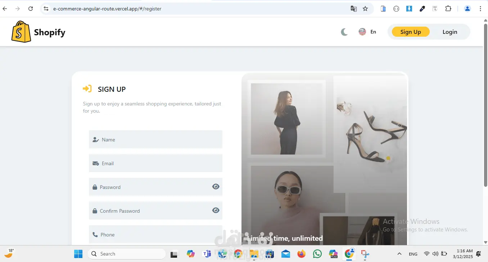Click the envelope icon in the Email field
The width and height of the screenshot is (488, 262).
coord(95,163)
